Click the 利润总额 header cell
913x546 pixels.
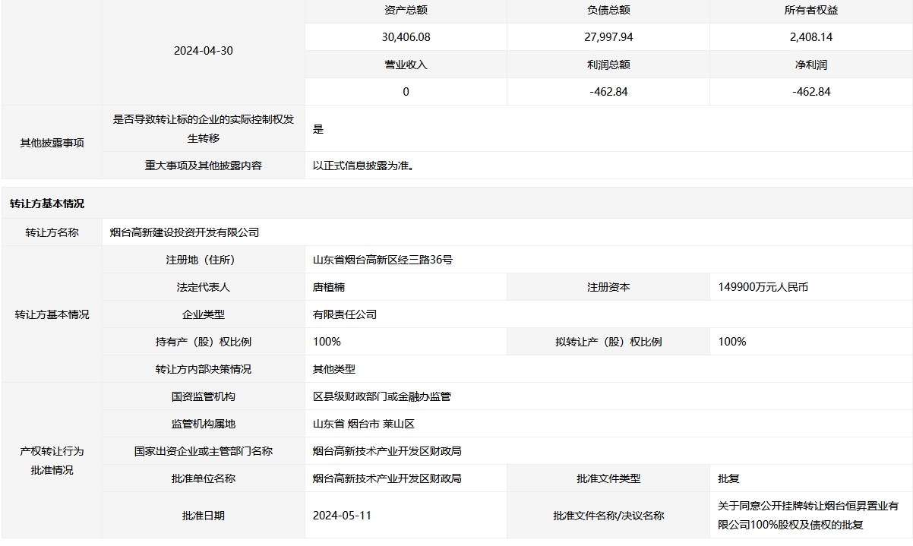[x=608, y=65]
